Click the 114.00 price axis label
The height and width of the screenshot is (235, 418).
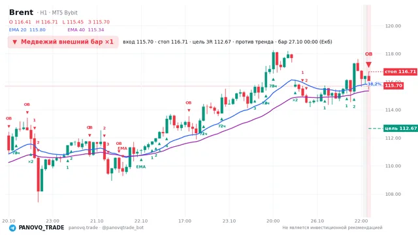coord(393,110)
